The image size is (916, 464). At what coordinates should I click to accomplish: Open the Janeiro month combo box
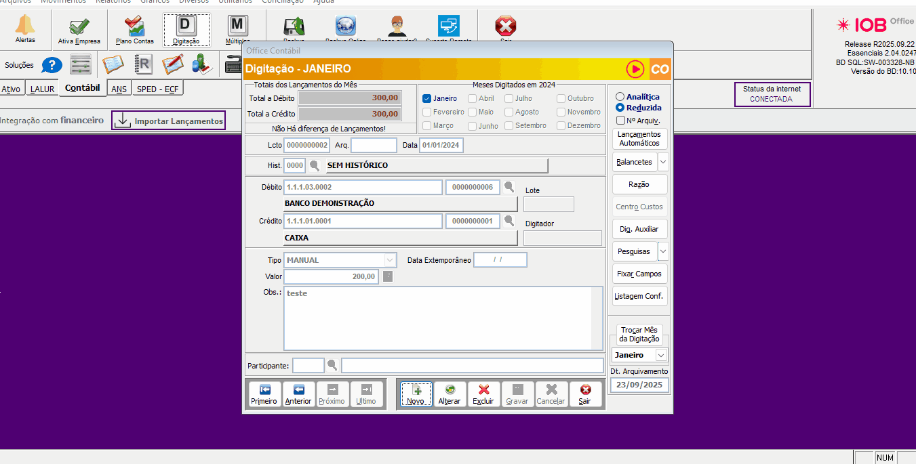[639, 355]
